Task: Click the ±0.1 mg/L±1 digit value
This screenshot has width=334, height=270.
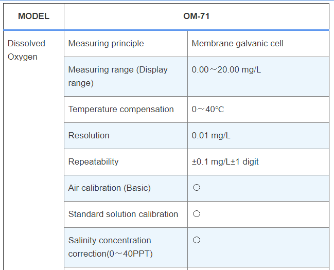Action: 225,161
